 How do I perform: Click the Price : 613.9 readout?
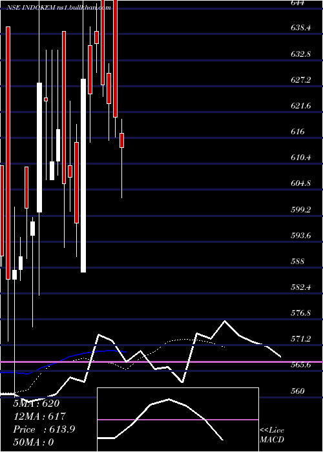coord(44,429)
